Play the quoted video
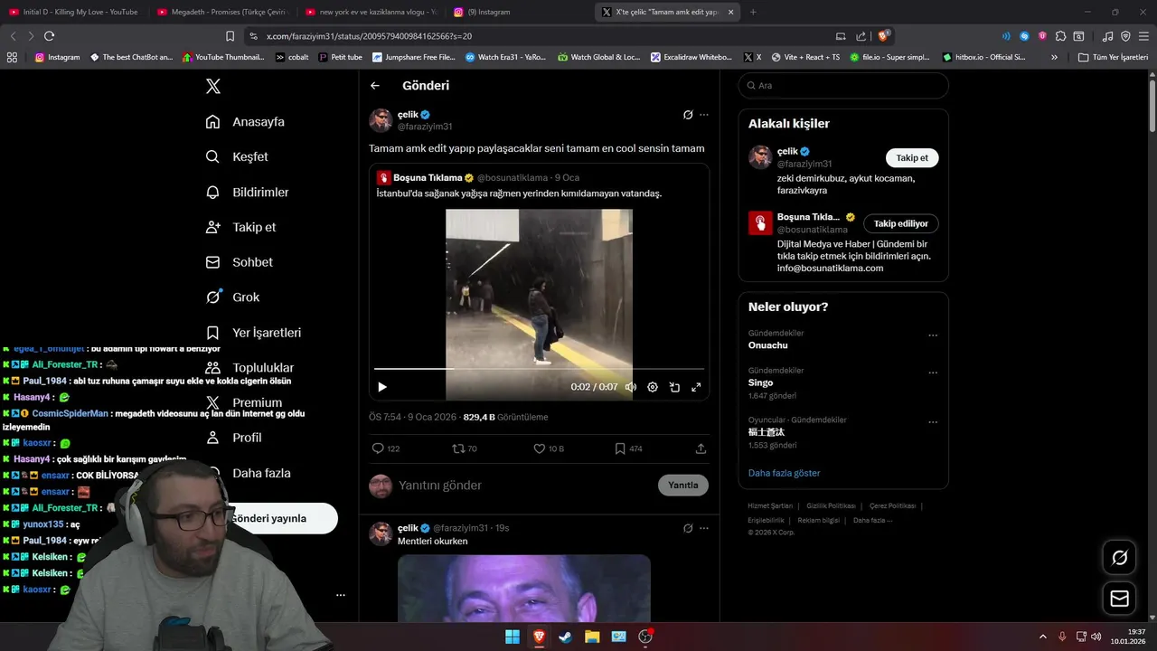The image size is (1157, 651). point(382,387)
